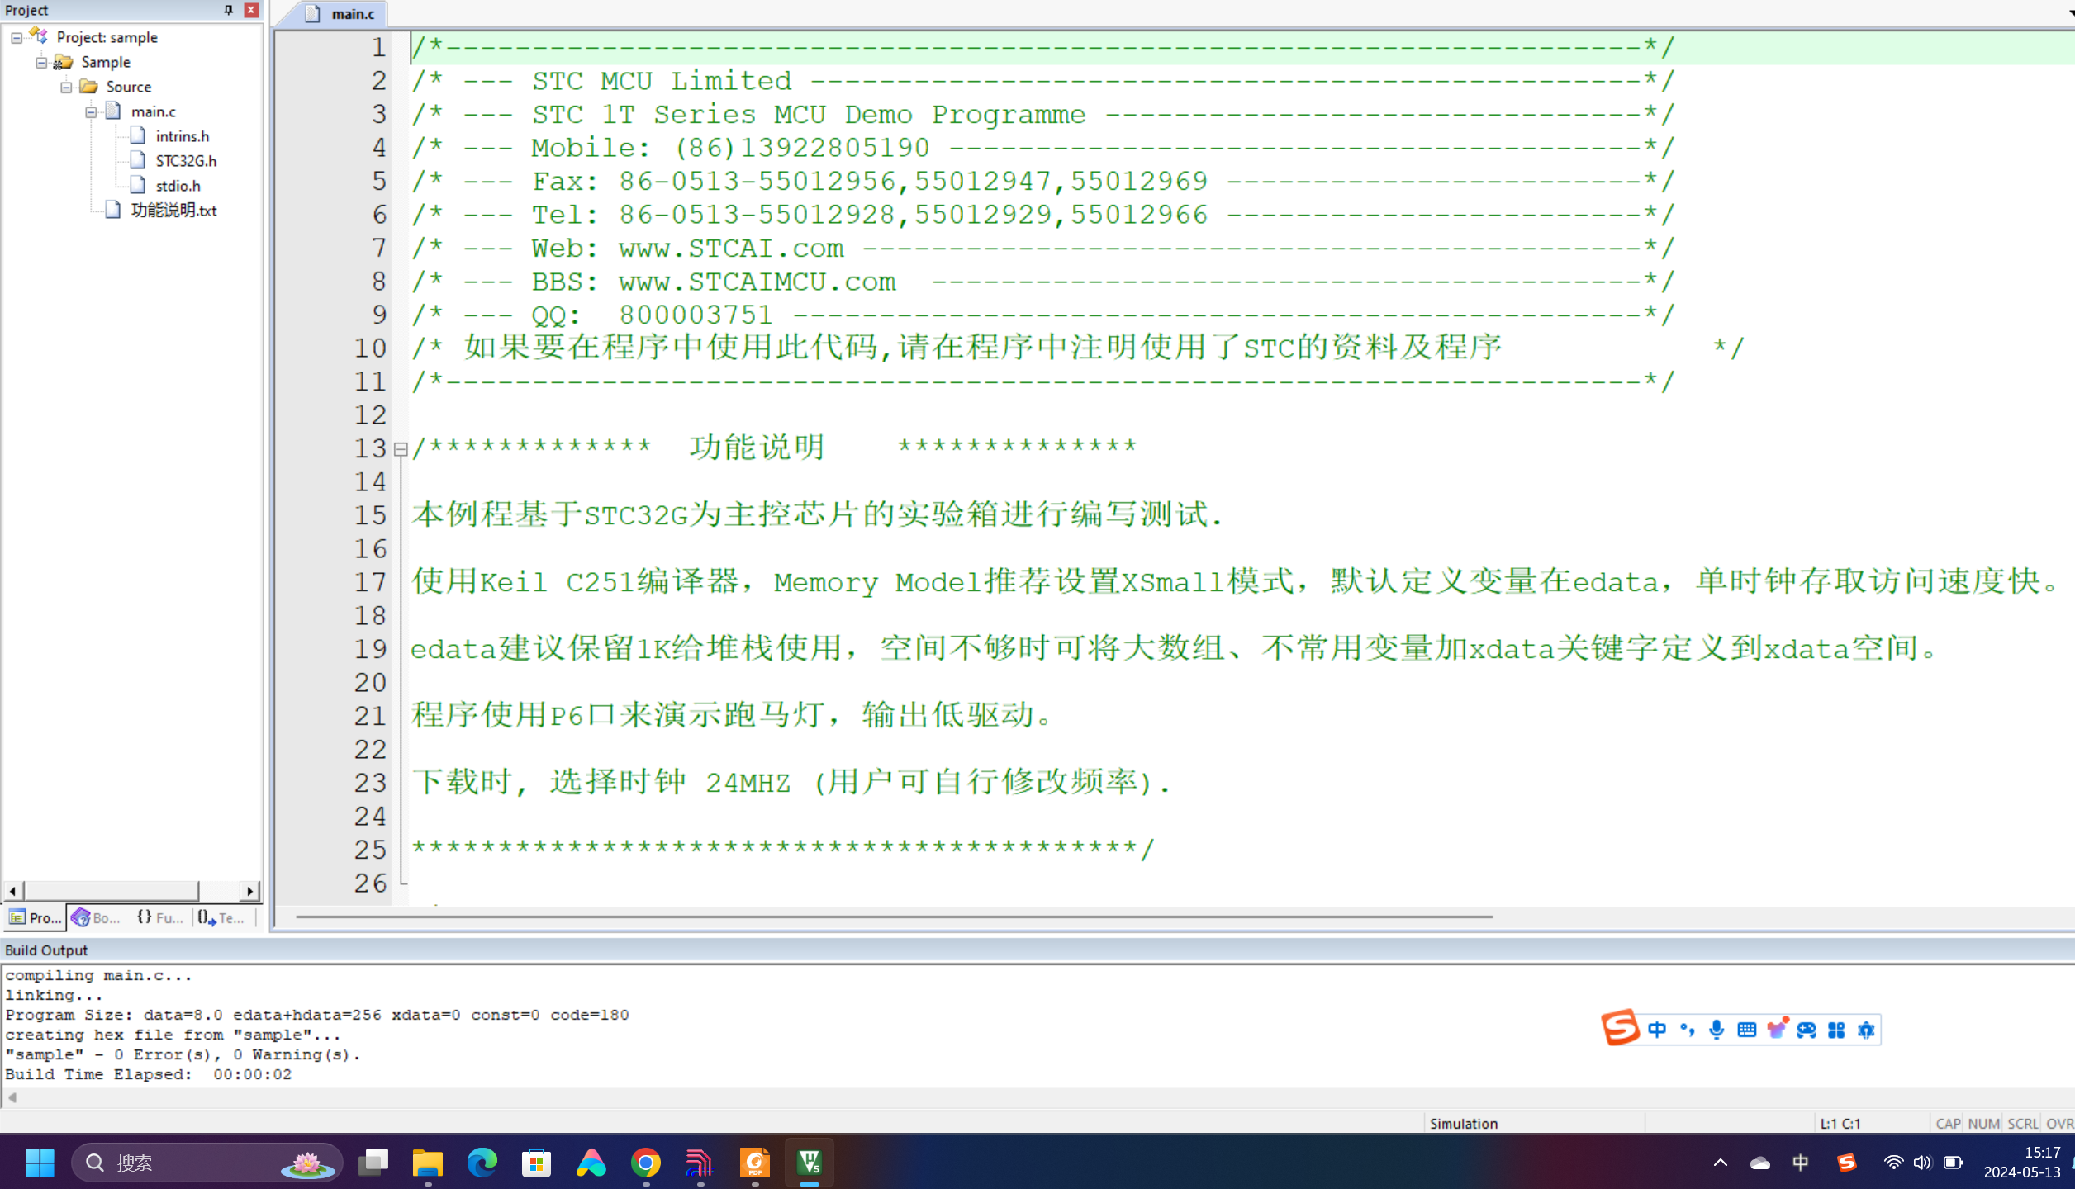This screenshot has height=1189, width=2075.
Task: Toggle the OVR overwrite mode indicator
Action: click(2059, 1124)
